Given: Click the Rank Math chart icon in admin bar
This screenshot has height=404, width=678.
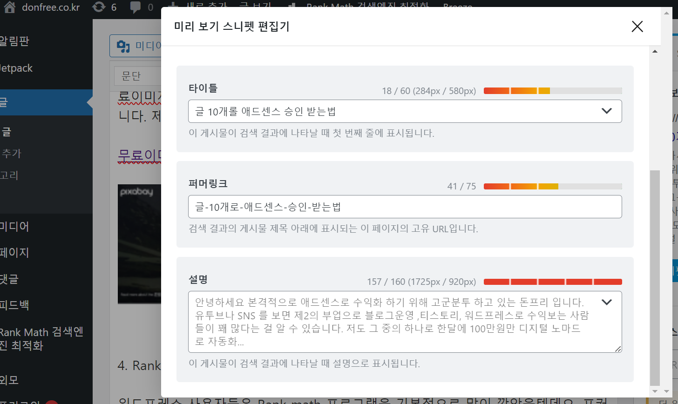Looking at the screenshot, I should 292,6.
